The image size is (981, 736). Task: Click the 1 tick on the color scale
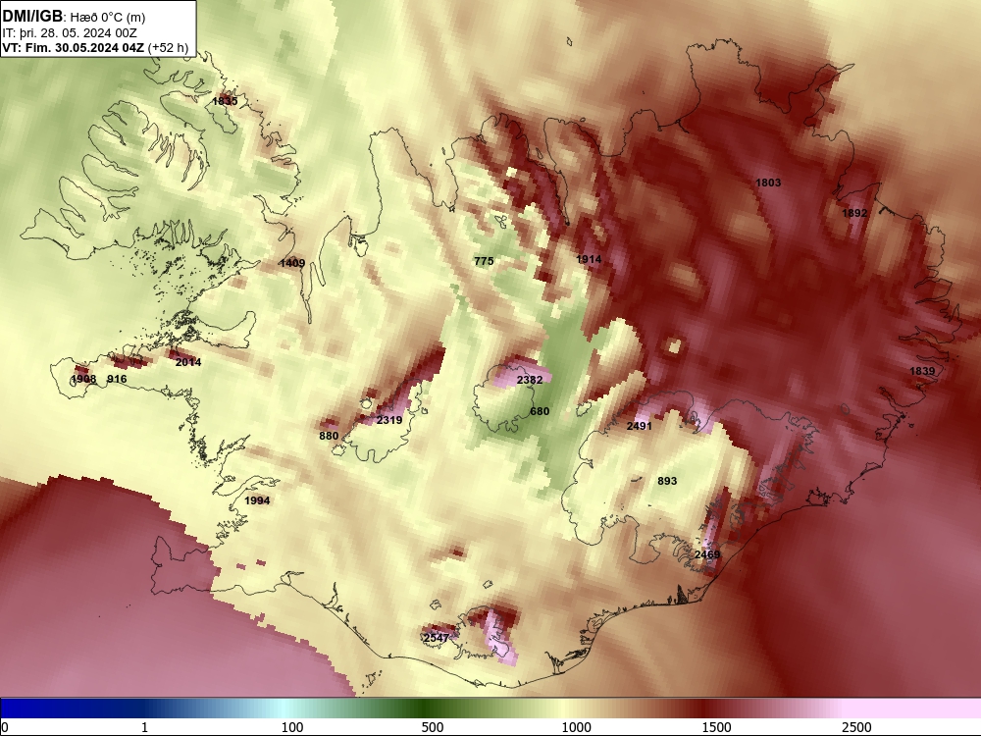click(x=144, y=726)
